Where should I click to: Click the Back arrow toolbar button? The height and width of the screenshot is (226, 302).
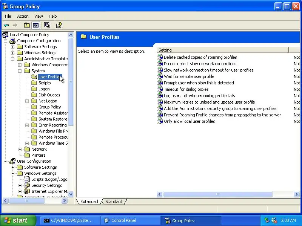point(6,25)
